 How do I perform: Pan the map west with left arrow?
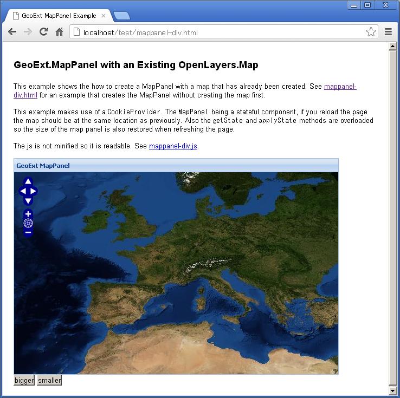(x=23, y=191)
